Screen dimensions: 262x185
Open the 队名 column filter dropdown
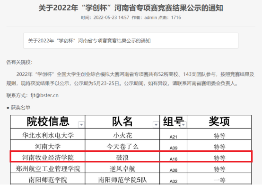pos(156,124)
